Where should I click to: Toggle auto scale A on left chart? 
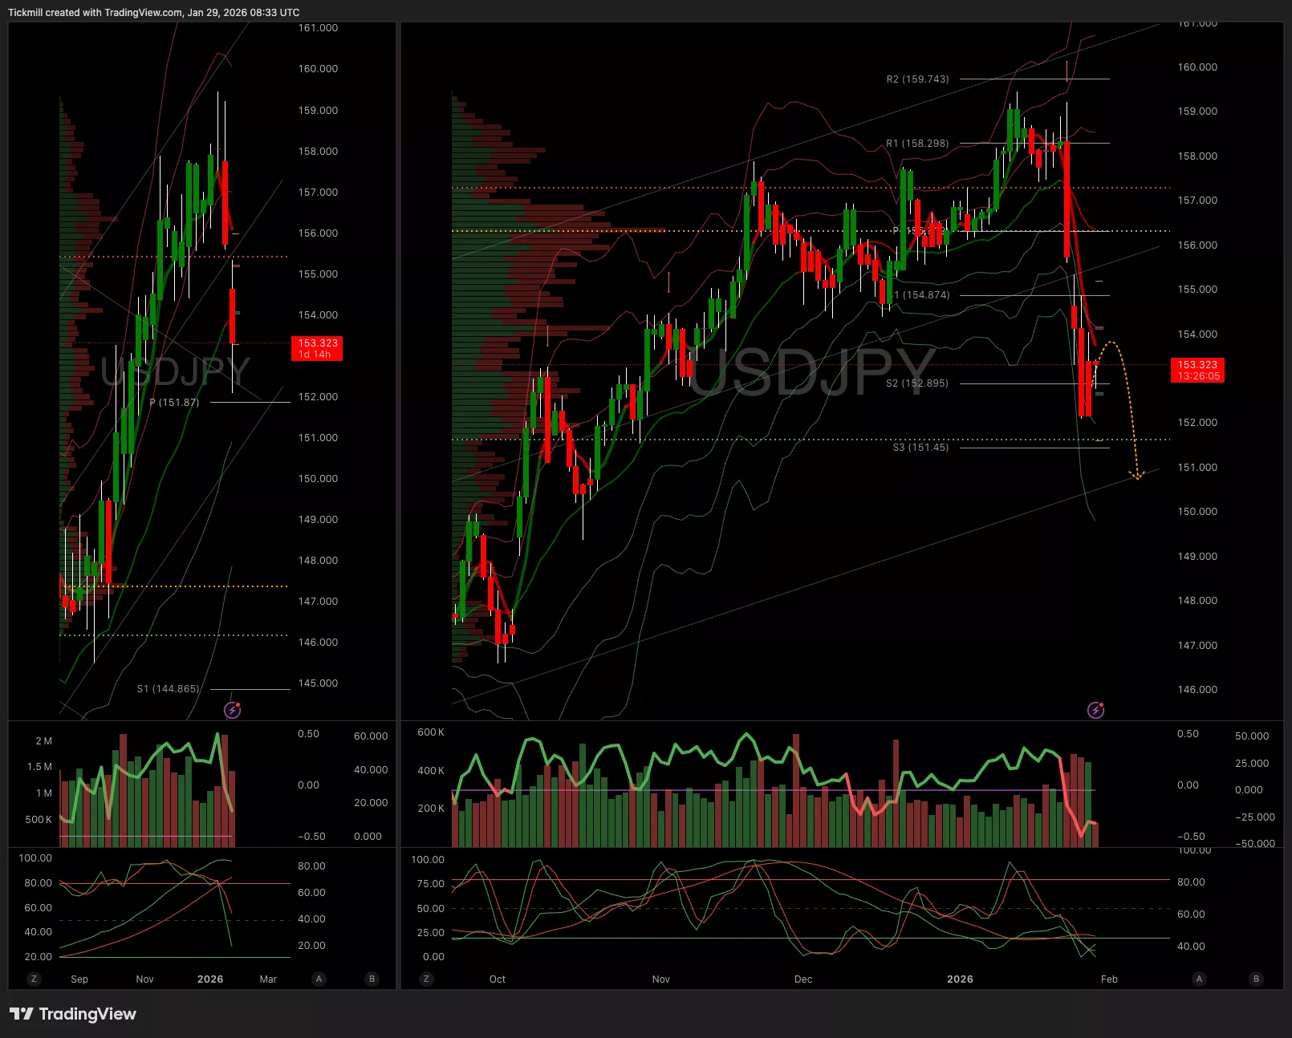click(x=319, y=979)
